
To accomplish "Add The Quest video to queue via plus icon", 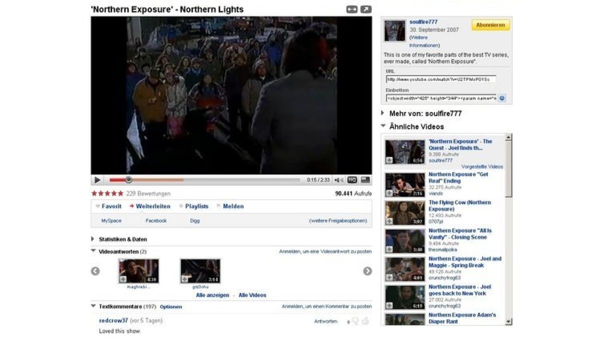I will coord(389,160).
